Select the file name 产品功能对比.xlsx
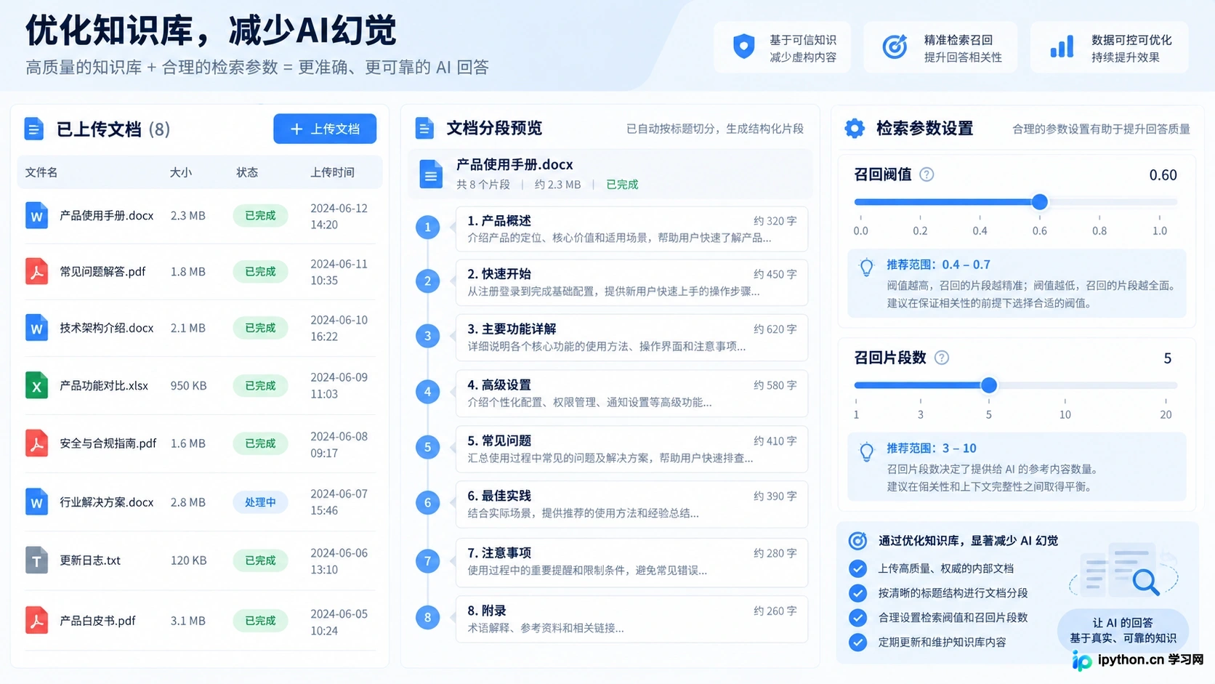The image size is (1215, 684). coord(104,385)
